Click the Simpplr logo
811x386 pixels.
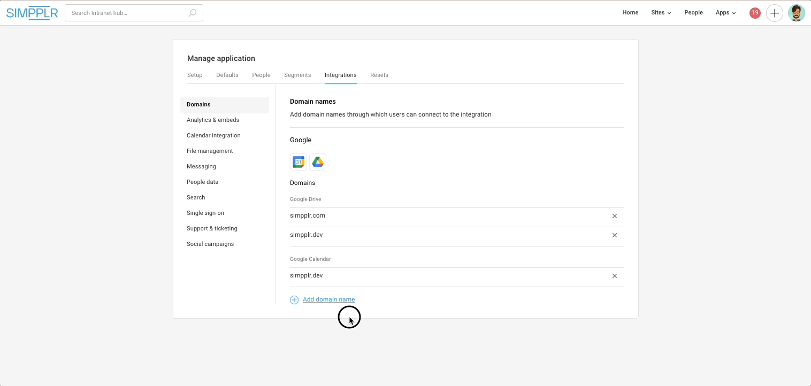(32, 13)
